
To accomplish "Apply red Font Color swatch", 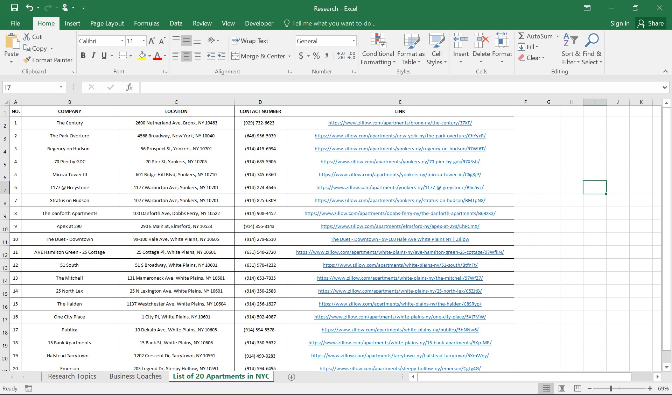I will tap(157, 56).
